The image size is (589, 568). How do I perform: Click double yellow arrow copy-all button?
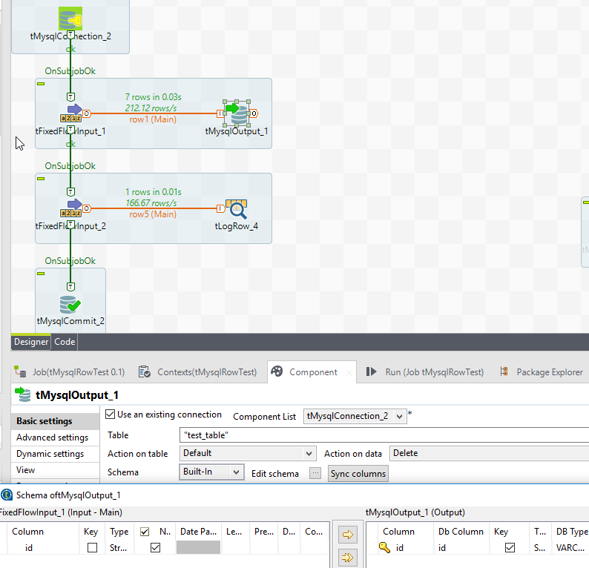pyautogui.click(x=347, y=558)
